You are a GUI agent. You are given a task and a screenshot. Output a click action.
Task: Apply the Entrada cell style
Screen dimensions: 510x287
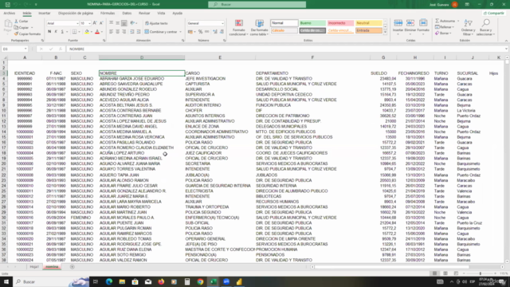click(x=368, y=30)
